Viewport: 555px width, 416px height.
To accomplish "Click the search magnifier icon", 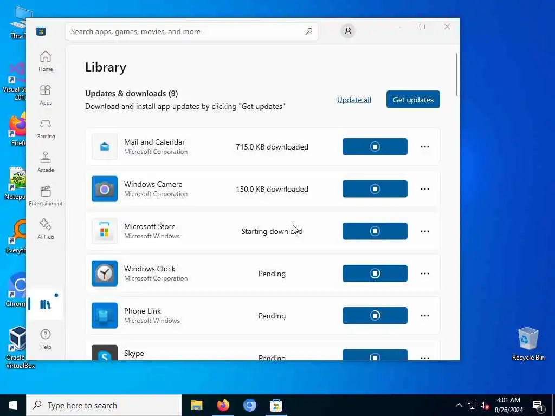I will coord(309,31).
